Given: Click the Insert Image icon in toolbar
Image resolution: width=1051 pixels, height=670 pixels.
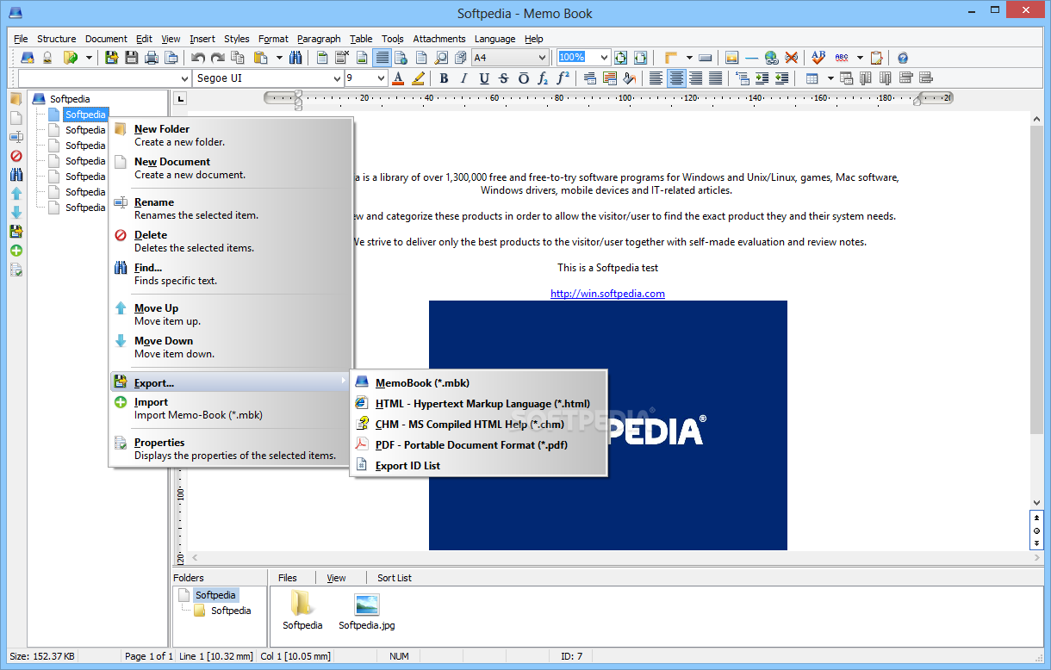Looking at the screenshot, I should pyautogui.click(x=732, y=58).
